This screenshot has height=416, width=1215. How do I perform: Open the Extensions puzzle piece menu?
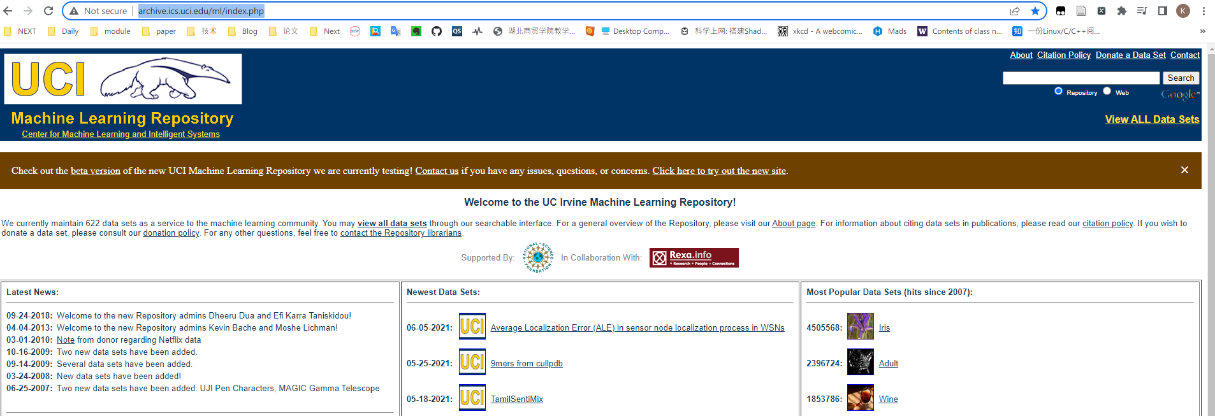(x=1122, y=11)
